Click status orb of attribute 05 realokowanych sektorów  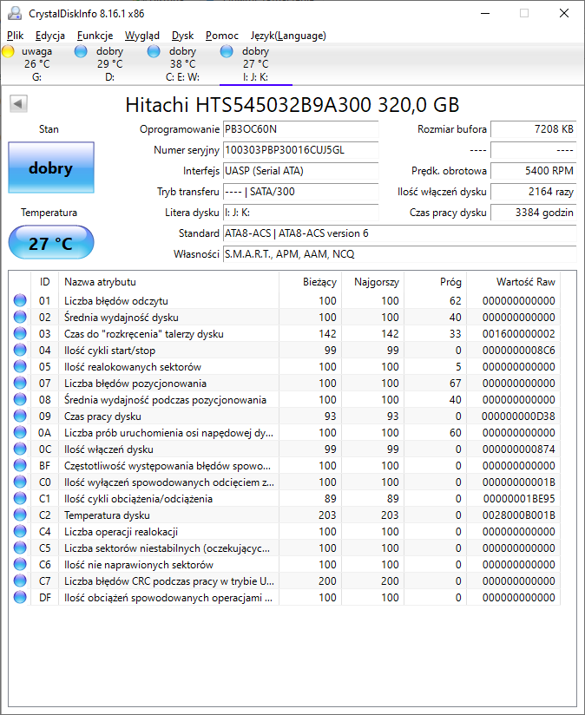20,366
